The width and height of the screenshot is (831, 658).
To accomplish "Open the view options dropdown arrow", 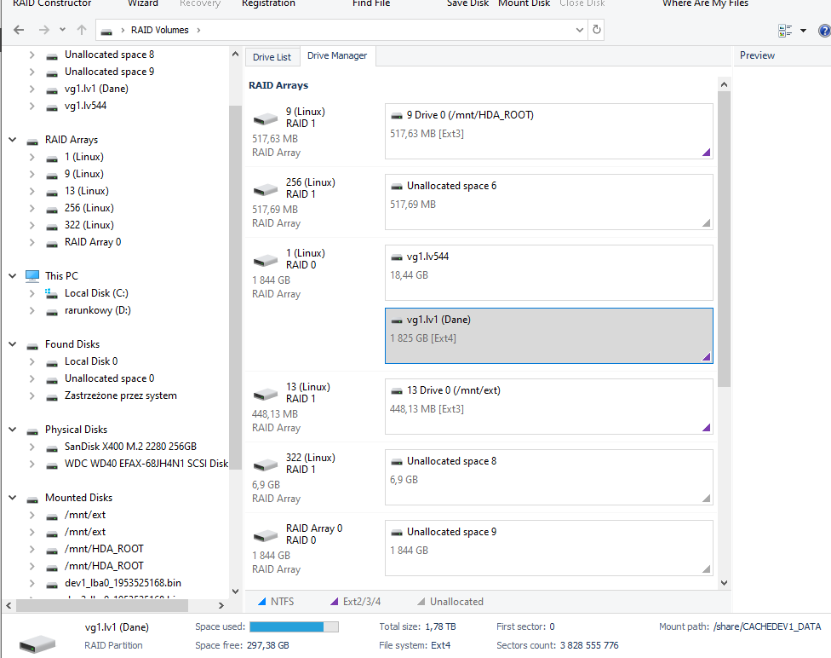I will [804, 31].
